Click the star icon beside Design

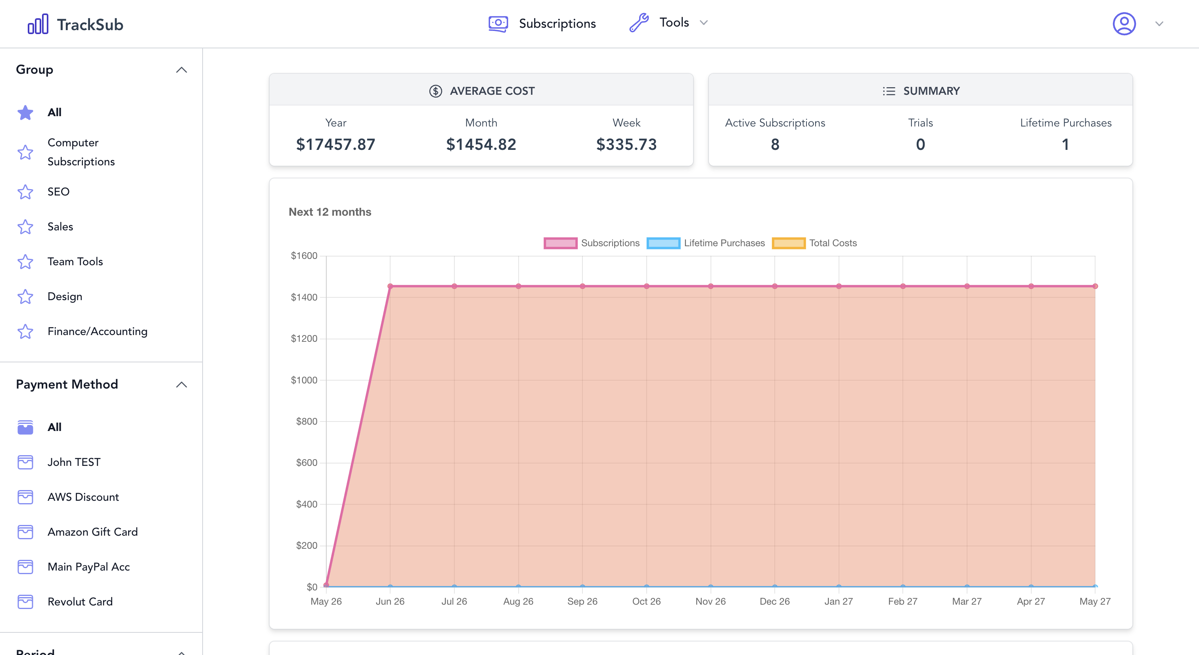click(25, 297)
